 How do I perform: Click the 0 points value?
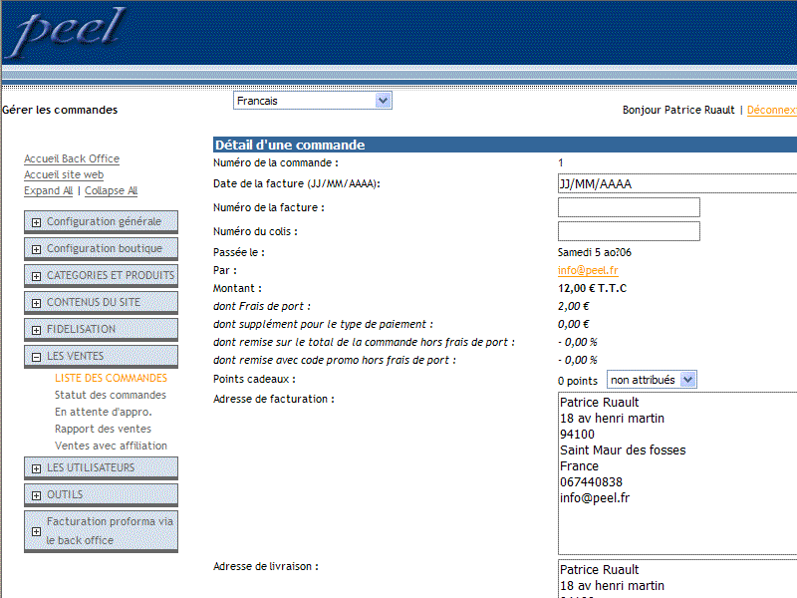coord(578,381)
